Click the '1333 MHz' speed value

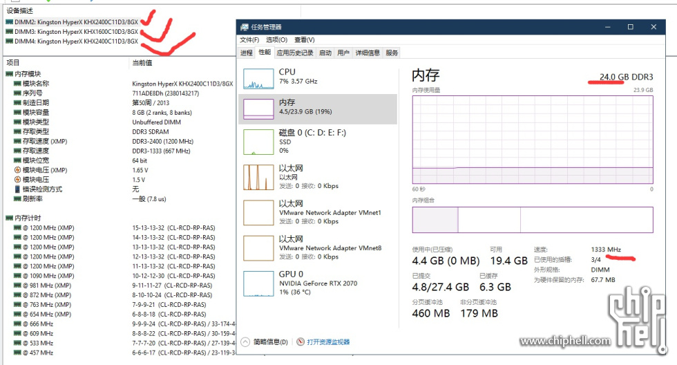click(x=606, y=250)
